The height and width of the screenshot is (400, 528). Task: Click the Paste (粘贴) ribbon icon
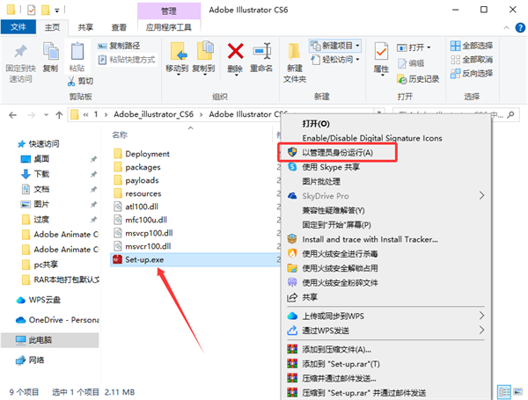point(77,57)
